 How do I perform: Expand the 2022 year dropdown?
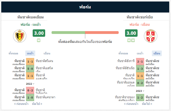click(30, 84)
